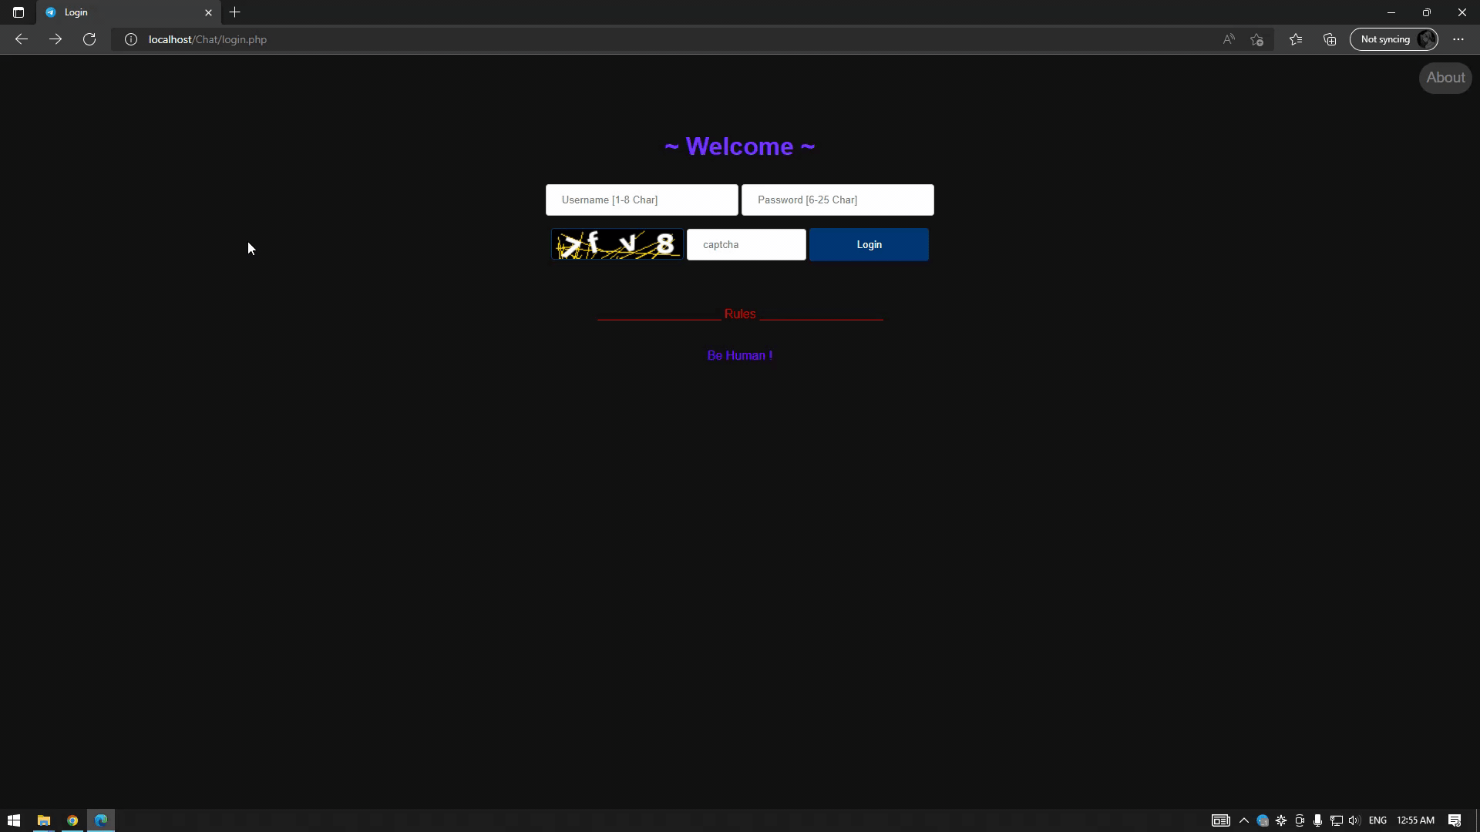Click the CAPTCHA image to refresh

tap(618, 243)
